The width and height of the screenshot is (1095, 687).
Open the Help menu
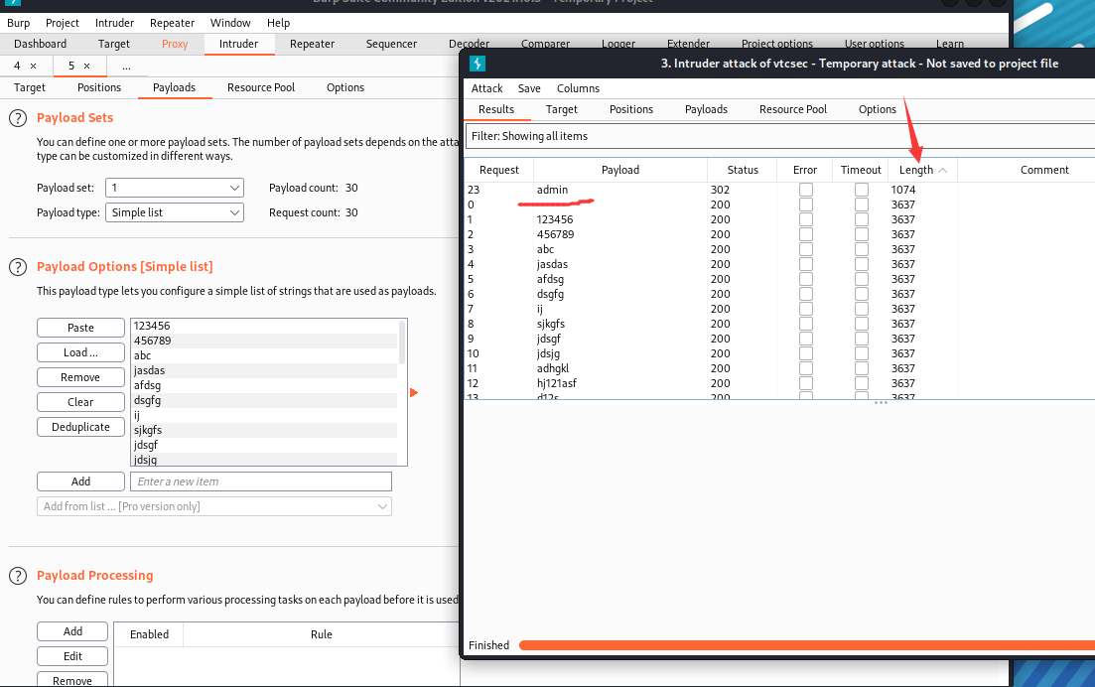pos(278,23)
